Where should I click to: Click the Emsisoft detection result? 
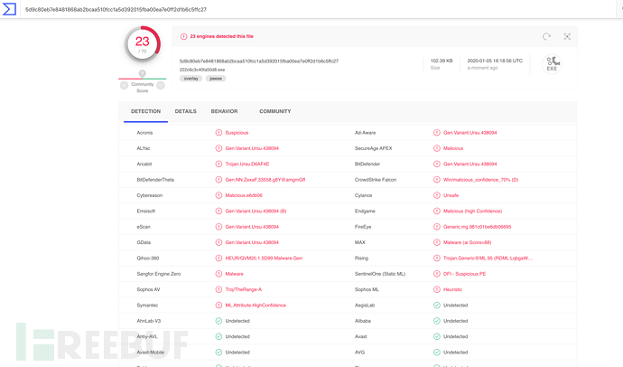256,212
